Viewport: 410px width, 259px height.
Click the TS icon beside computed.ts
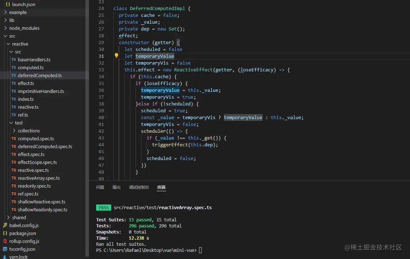point(14,67)
